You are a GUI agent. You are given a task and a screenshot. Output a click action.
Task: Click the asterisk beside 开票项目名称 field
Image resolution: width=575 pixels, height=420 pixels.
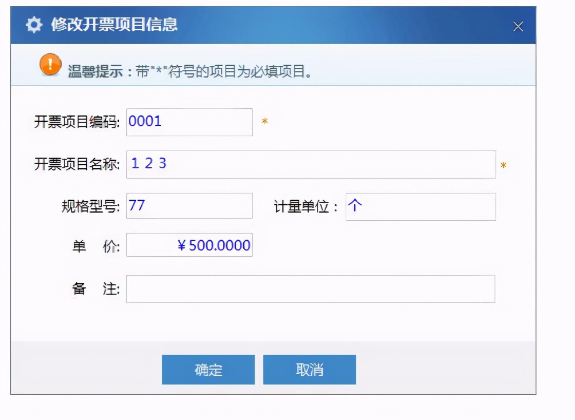coord(504,165)
